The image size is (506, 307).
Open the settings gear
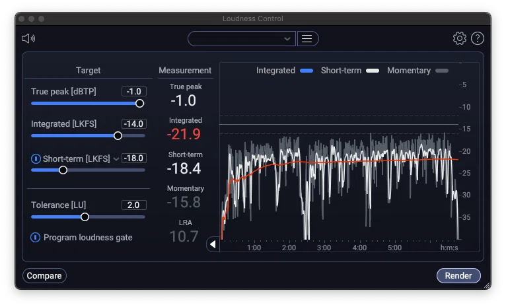pos(460,38)
